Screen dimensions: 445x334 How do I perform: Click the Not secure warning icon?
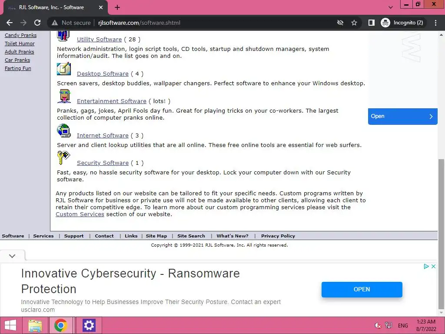[55, 23]
